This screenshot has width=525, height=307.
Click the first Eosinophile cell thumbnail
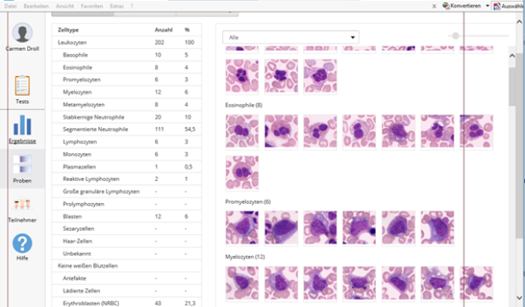coord(242,131)
